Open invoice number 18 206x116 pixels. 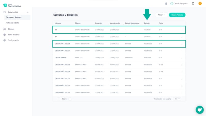(x=56, y=30)
